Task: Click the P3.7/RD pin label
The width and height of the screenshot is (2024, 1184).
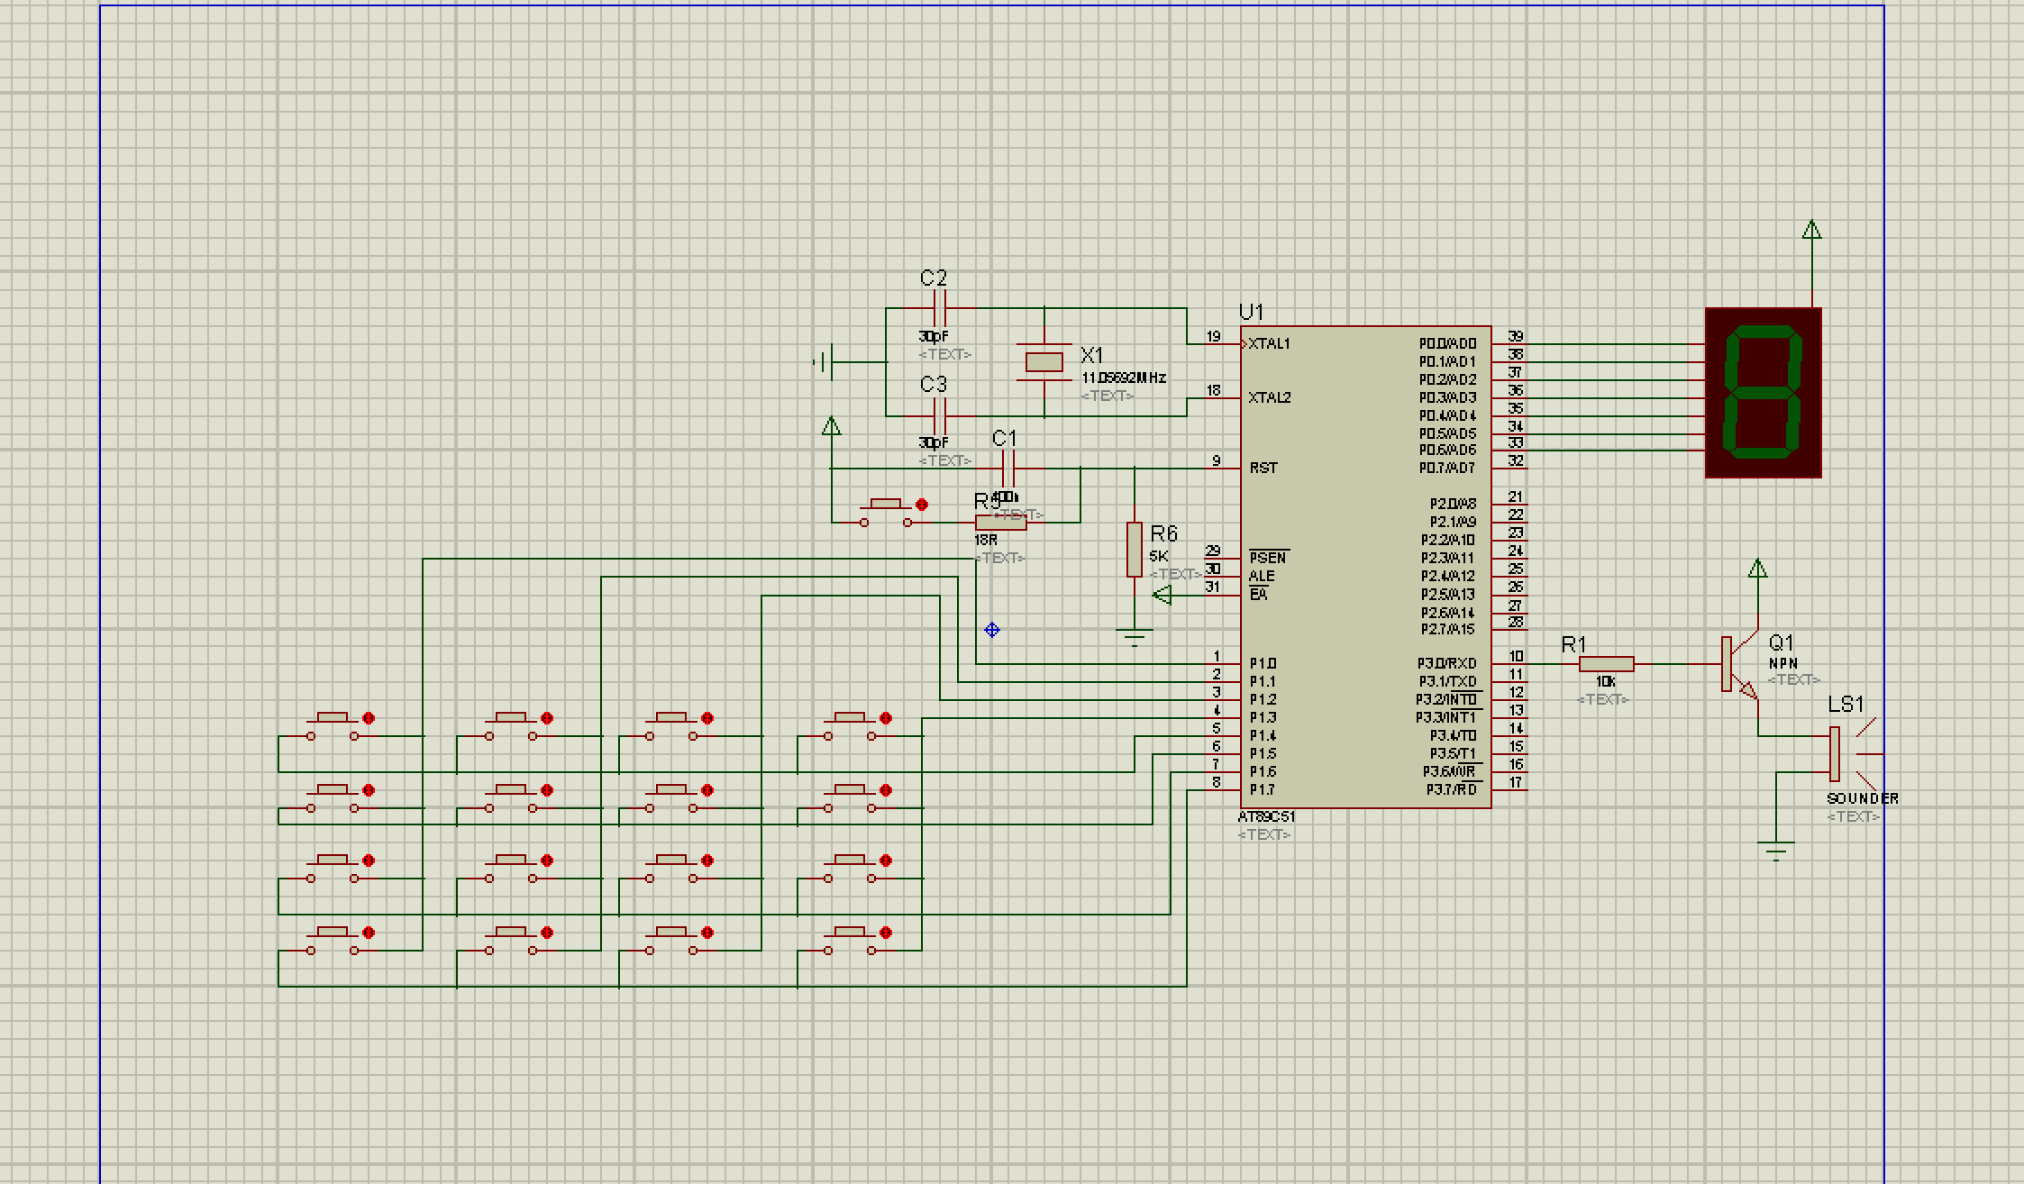Action: click(1452, 789)
